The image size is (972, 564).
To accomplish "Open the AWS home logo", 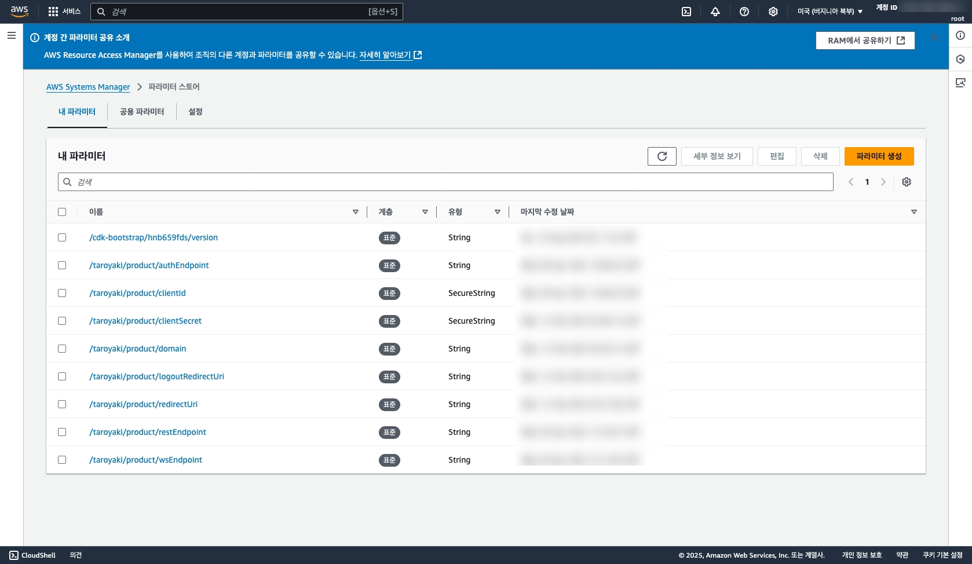I will pyautogui.click(x=19, y=12).
